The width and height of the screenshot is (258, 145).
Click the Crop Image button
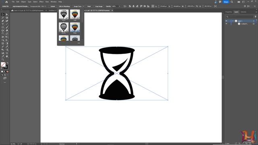point(99,6)
